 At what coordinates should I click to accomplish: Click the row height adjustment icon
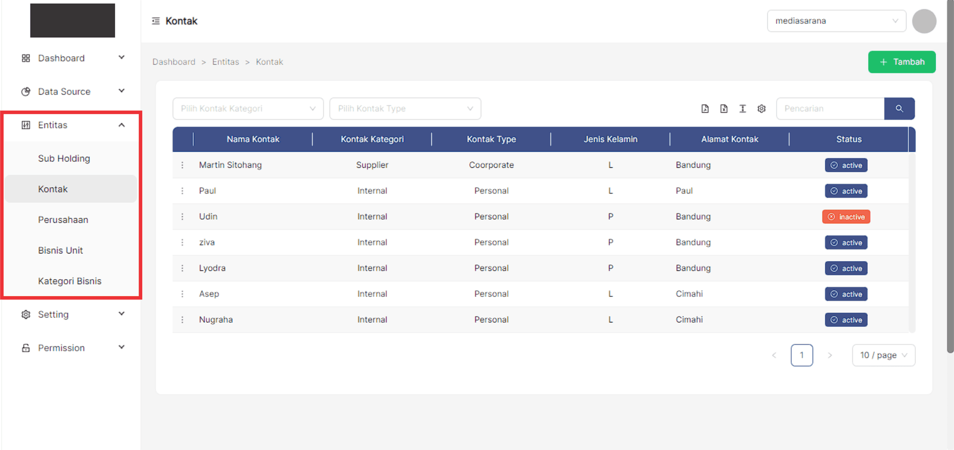point(743,109)
